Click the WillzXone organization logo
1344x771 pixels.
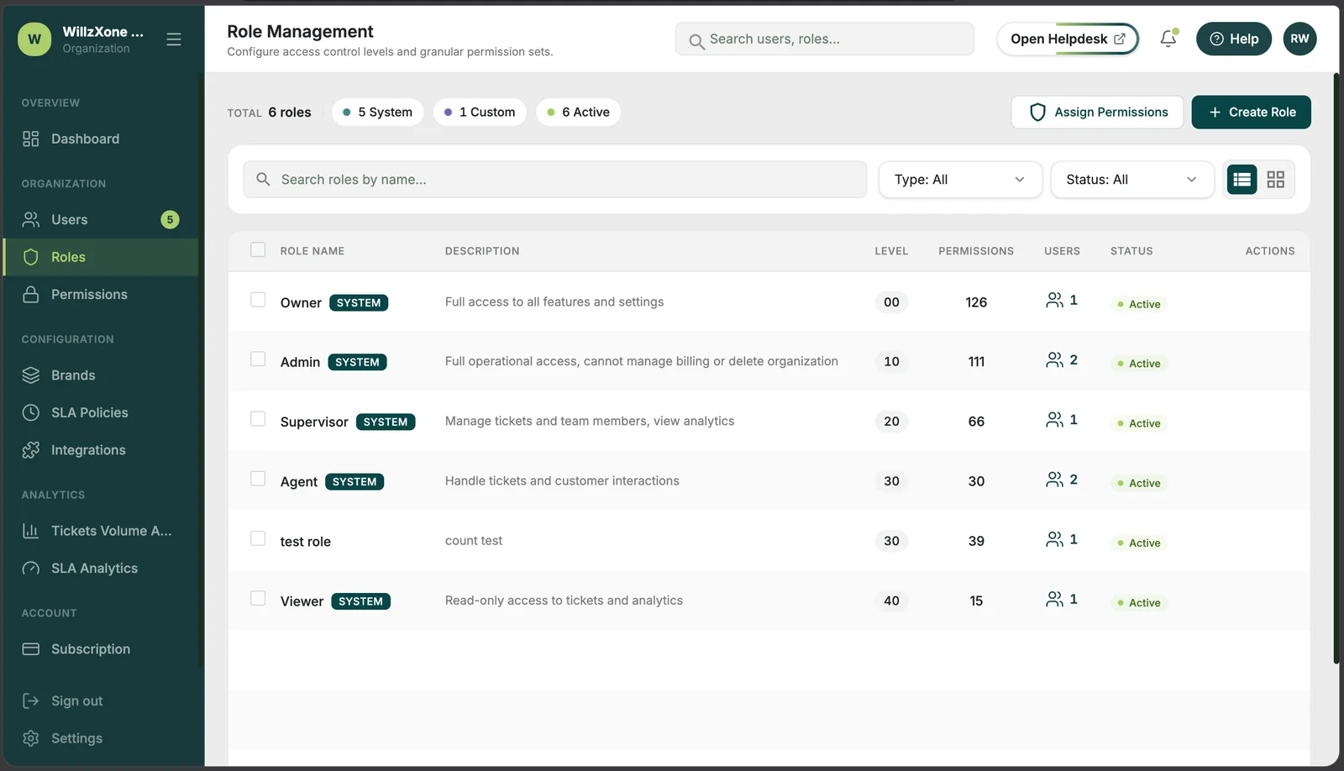(x=34, y=39)
